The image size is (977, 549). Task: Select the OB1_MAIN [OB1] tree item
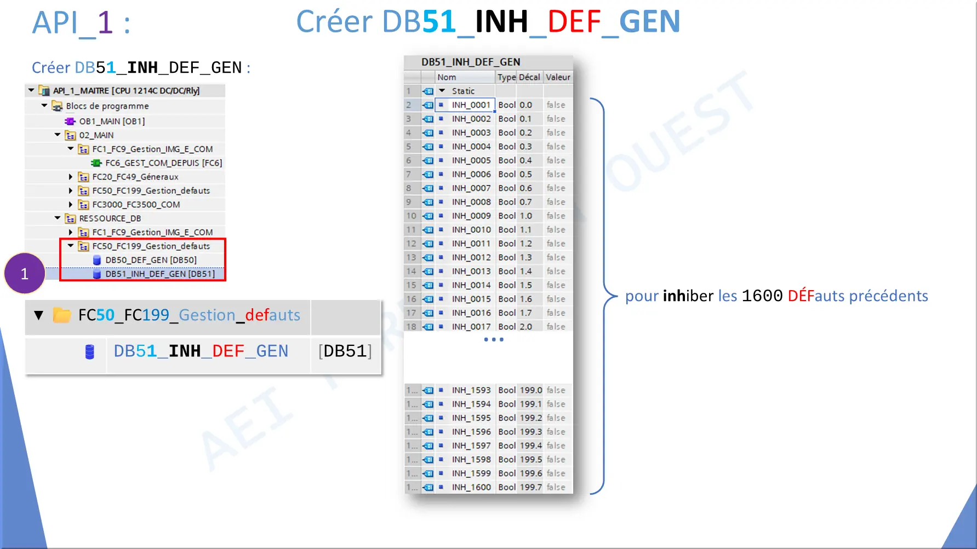pos(112,121)
